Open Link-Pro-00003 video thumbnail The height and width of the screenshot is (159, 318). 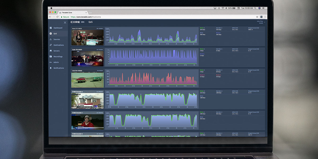click(x=87, y=80)
